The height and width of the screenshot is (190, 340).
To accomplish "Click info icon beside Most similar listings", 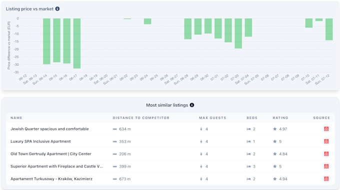I will coord(192,105).
